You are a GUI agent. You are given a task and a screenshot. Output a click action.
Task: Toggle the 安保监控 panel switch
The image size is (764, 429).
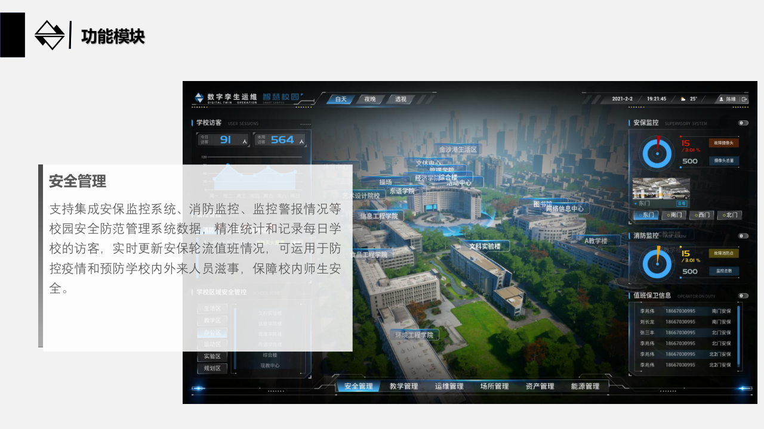tap(743, 123)
